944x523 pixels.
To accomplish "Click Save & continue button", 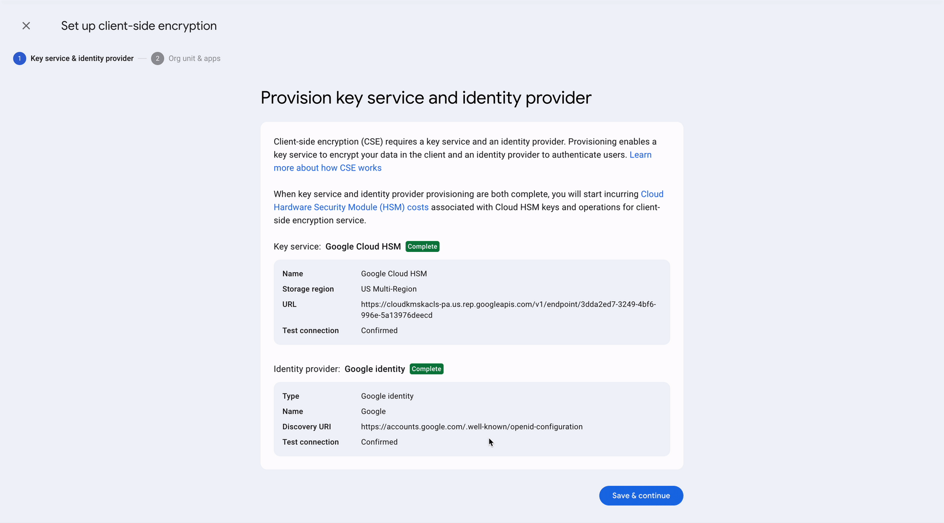I will coord(641,496).
